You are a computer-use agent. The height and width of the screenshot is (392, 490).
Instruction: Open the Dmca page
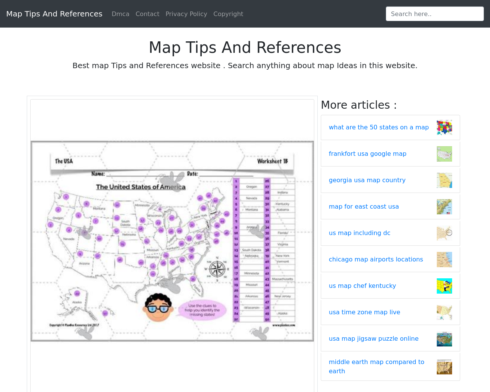[x=121, y=14]
